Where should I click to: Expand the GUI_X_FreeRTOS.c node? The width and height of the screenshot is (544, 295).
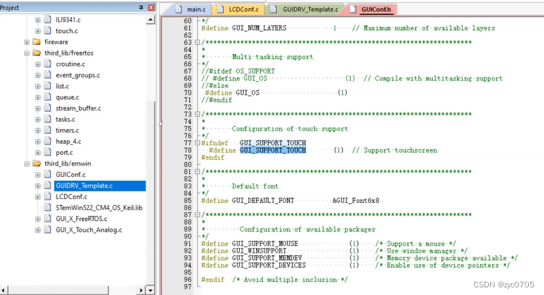pyautogui.click(x=37, y=219)
